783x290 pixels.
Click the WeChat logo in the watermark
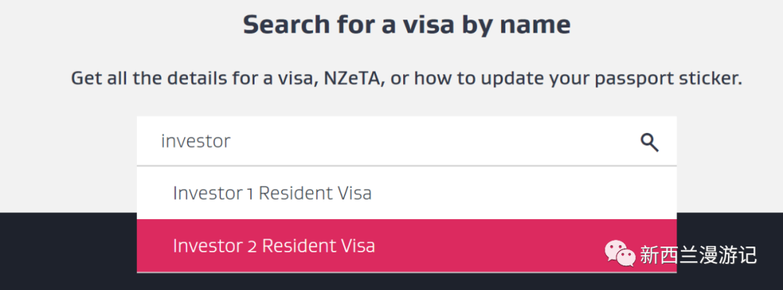pyautogui.click(x=620, y=254)
